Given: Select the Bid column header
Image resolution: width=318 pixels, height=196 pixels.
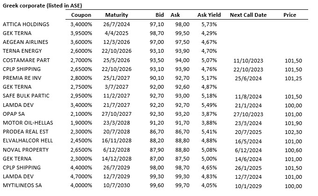Looking at the screenshot, I should 159,14.
